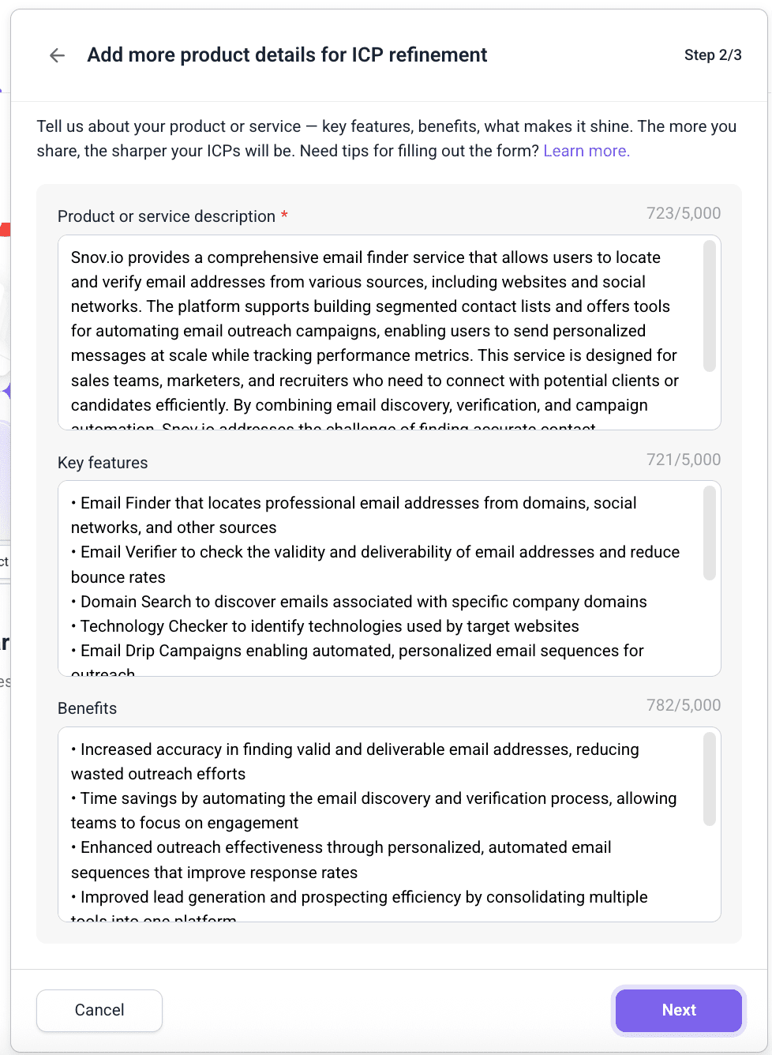This screenshot has width=772, height=1055.
Task: Click the back arrow icon
Action: tap(57, 55)
